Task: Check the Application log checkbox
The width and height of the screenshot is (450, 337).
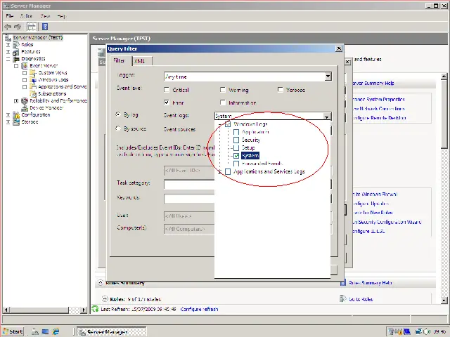Action: (236, 132)
